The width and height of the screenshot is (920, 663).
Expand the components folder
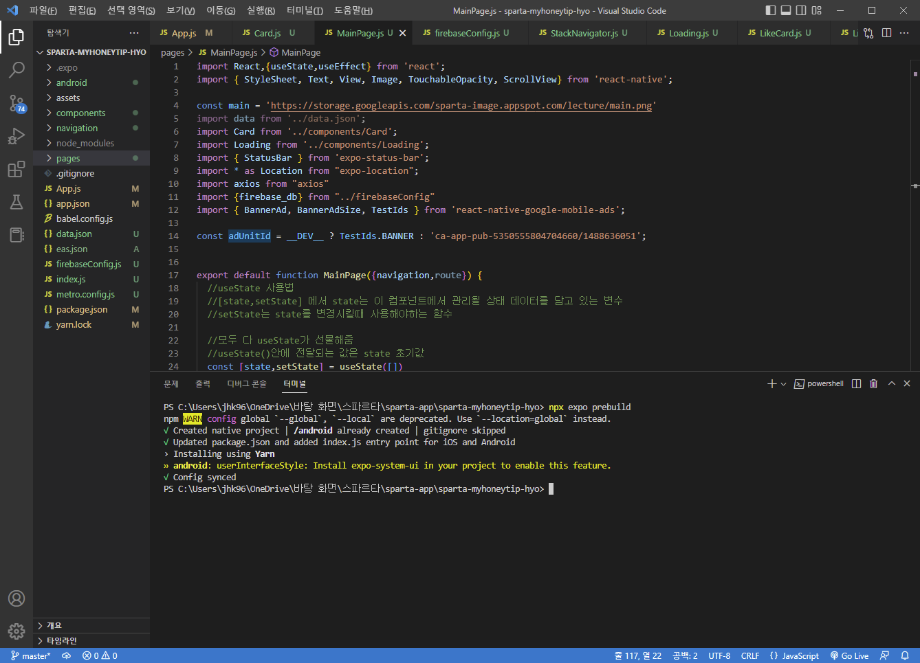[x=91, y=113]
